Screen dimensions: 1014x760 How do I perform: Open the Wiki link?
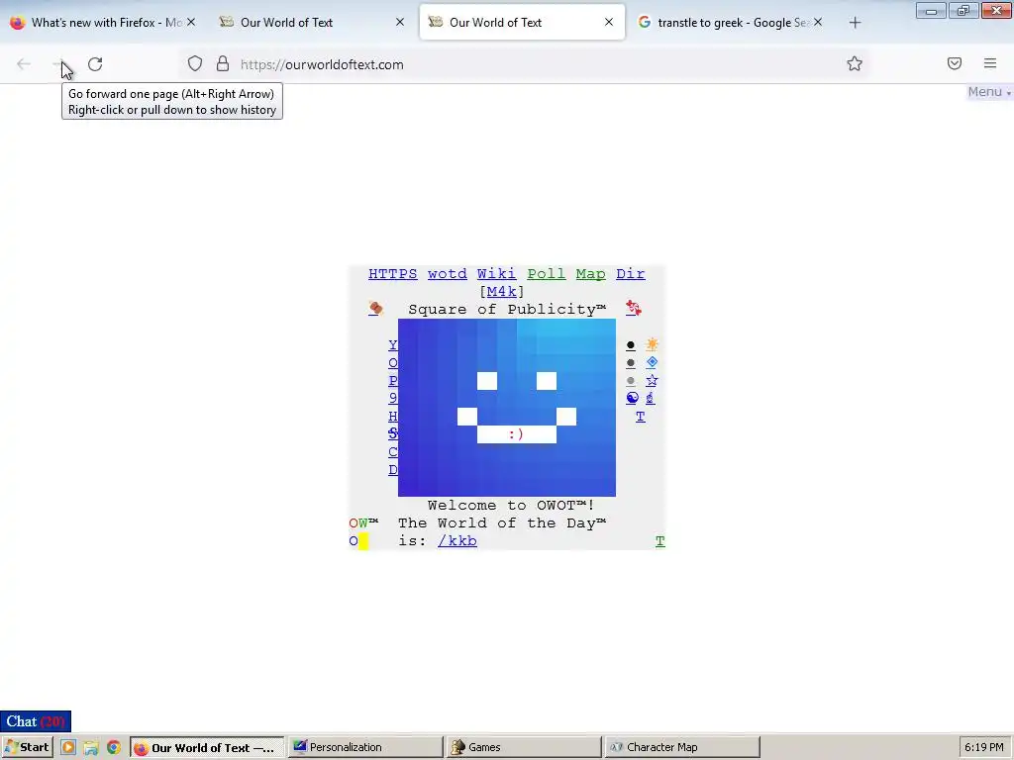[x=496, y=274]
